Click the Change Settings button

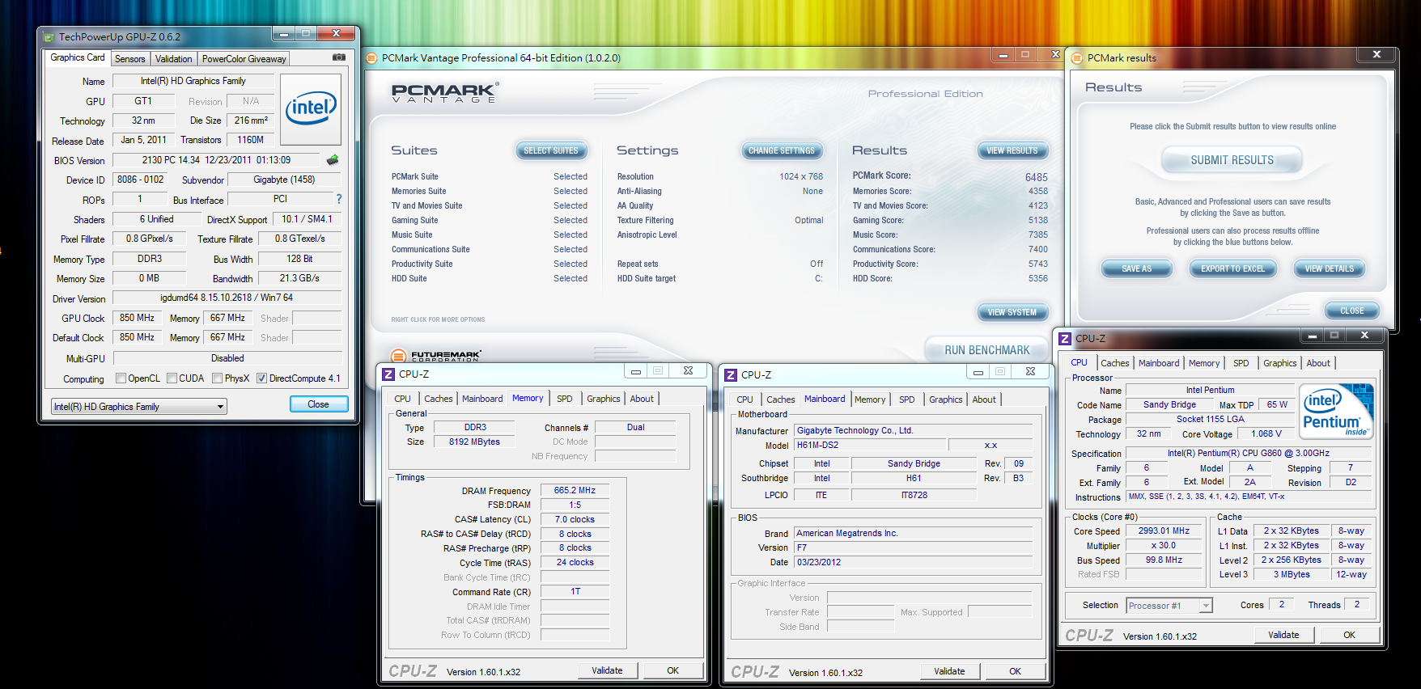782,150
